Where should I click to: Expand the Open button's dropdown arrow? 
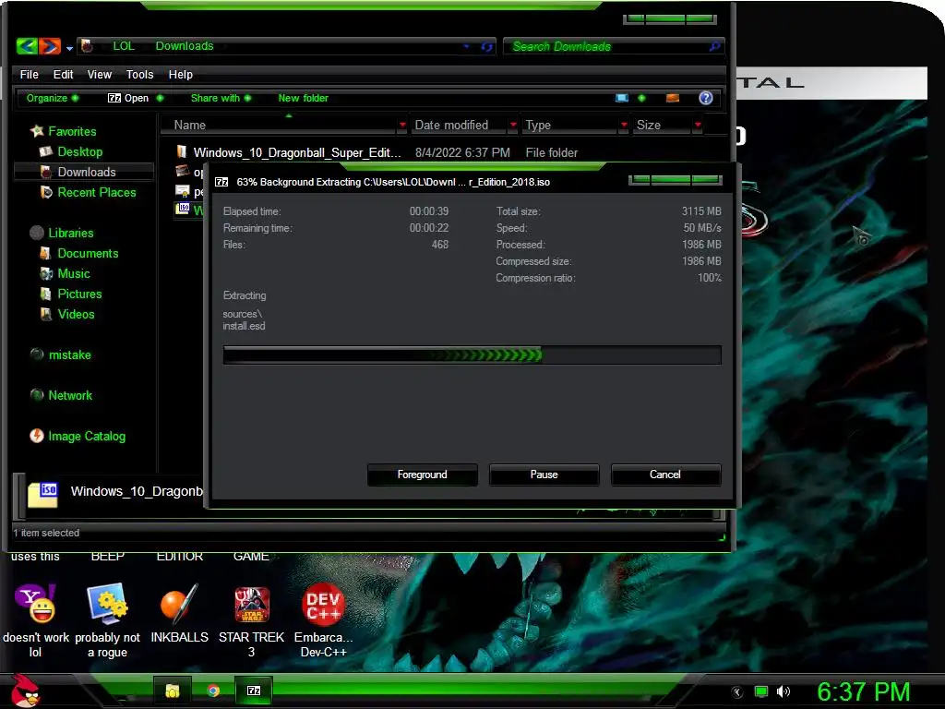point(160,98)
